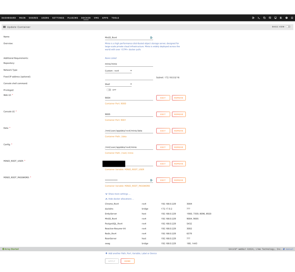Go to the Main tab
The image size is (295, 272).
[22, 18]
